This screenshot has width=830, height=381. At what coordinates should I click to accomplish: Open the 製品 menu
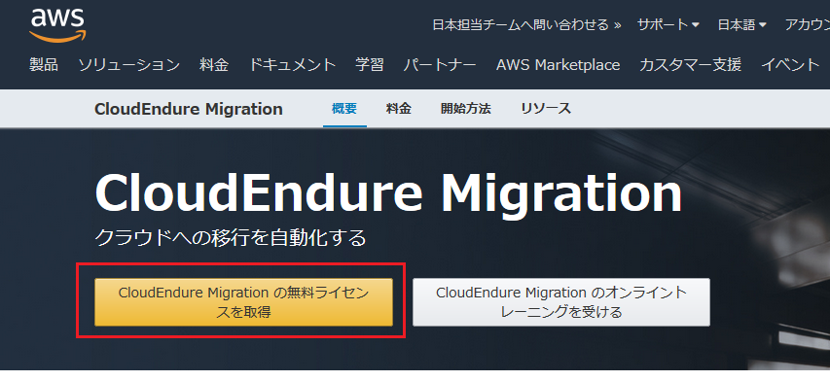(44, 65)
